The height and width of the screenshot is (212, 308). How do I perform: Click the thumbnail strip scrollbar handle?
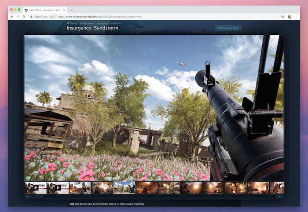pyautogui.click(x=37, y=197)
